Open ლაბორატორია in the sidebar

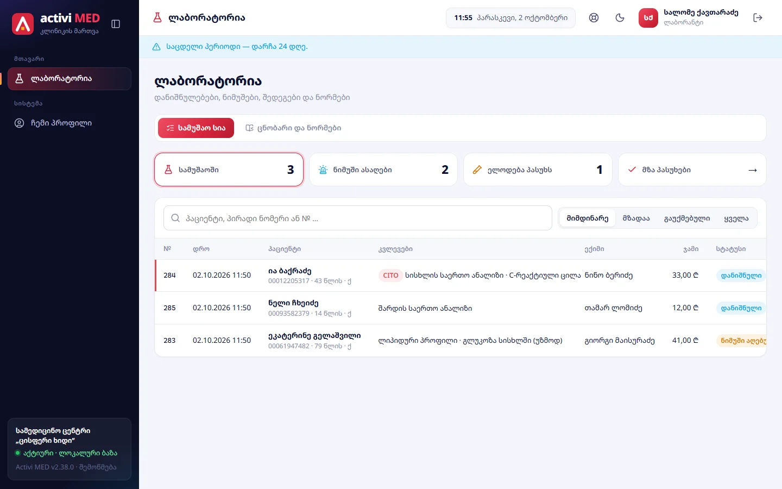[70, 79]
